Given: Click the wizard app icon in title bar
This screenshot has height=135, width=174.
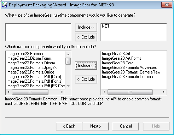Looking at the screenshot, I should click(x=4, y=5).
